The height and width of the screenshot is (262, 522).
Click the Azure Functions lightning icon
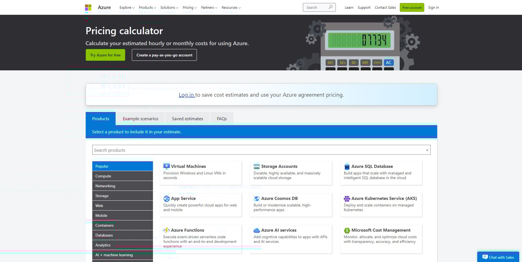[x=166, y=230]
